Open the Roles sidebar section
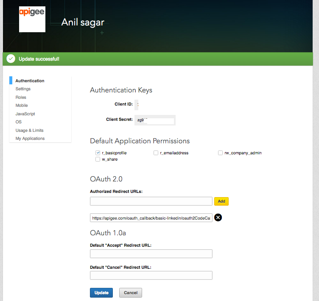319x301 pixels. tap(21, 97)
